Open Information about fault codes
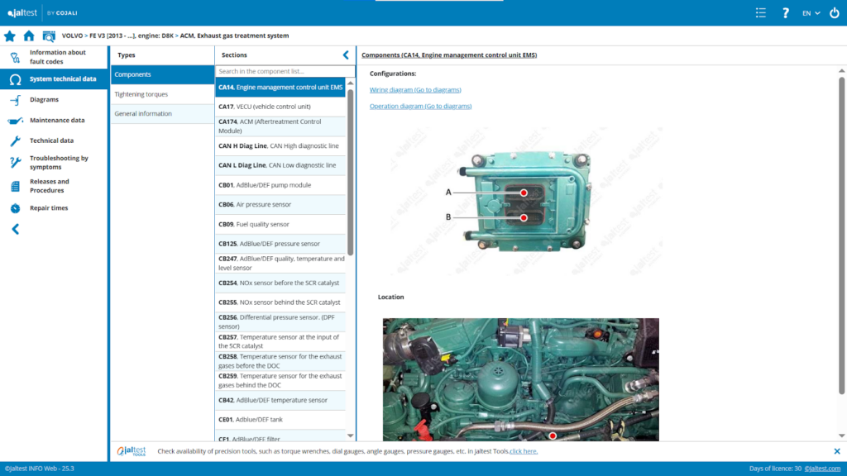Screen dimensions: 847x476 pyautogui.click(x=57, y=57)
